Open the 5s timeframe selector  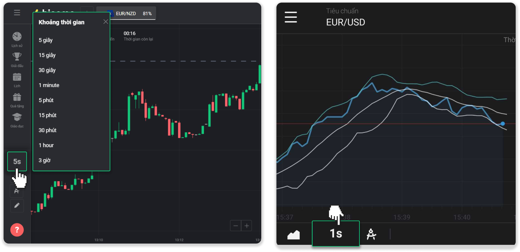click(17, 161)
